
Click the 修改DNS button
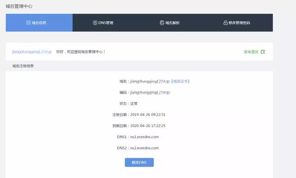click(x=139, y=162)
